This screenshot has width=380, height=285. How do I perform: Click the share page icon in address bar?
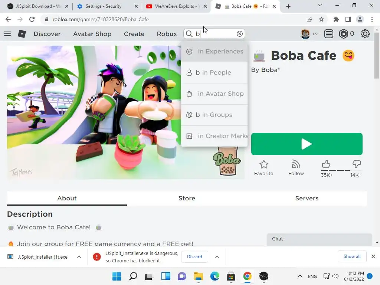(309, 19)
